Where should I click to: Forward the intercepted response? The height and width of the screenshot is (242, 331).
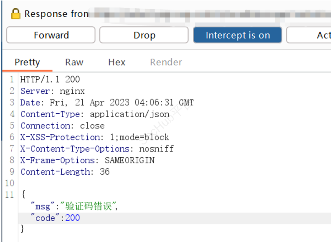(x=51, y=35)
